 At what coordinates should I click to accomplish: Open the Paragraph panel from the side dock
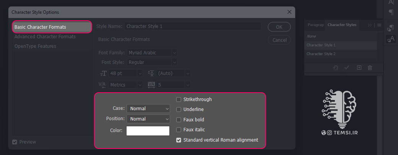(391, 12)
